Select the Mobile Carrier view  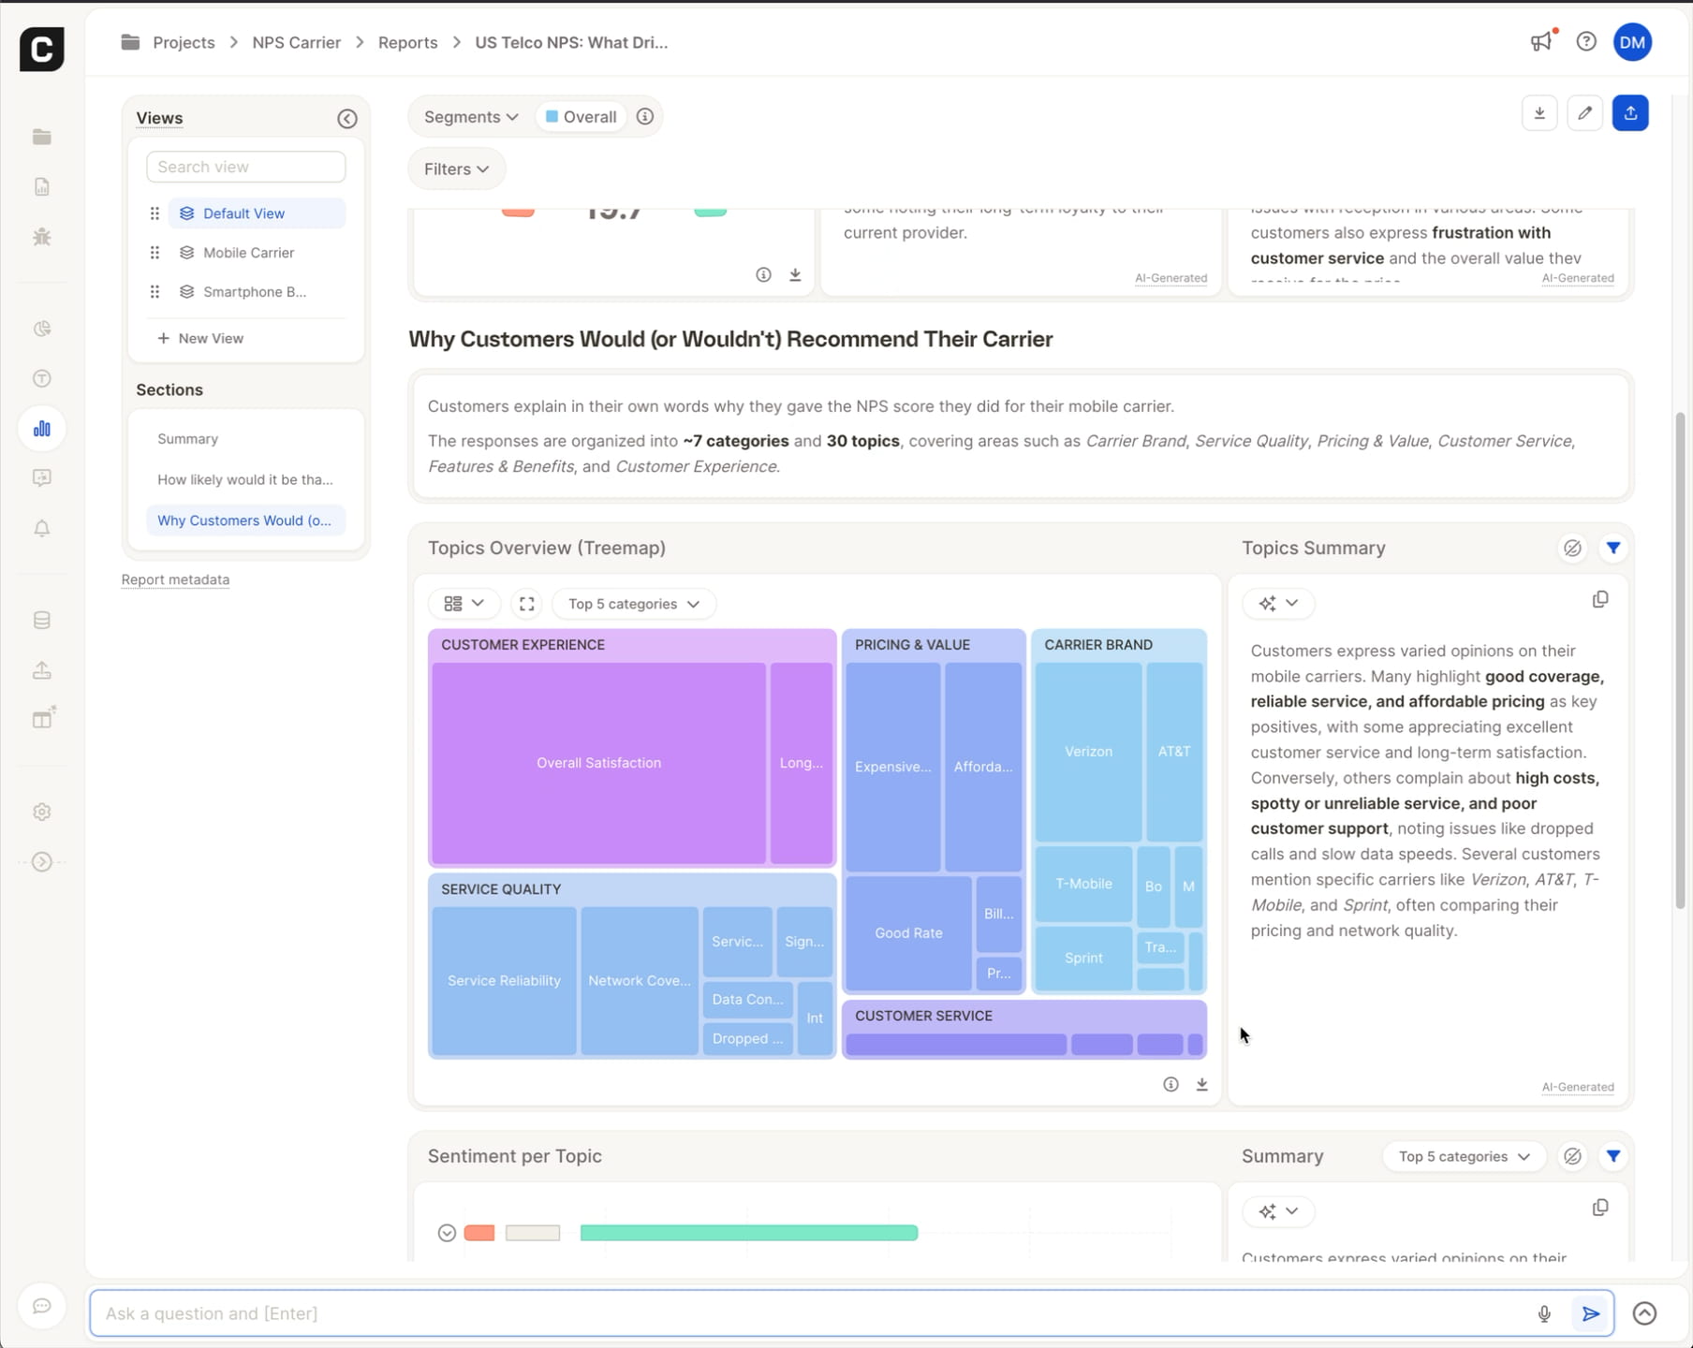click(248, 253)
